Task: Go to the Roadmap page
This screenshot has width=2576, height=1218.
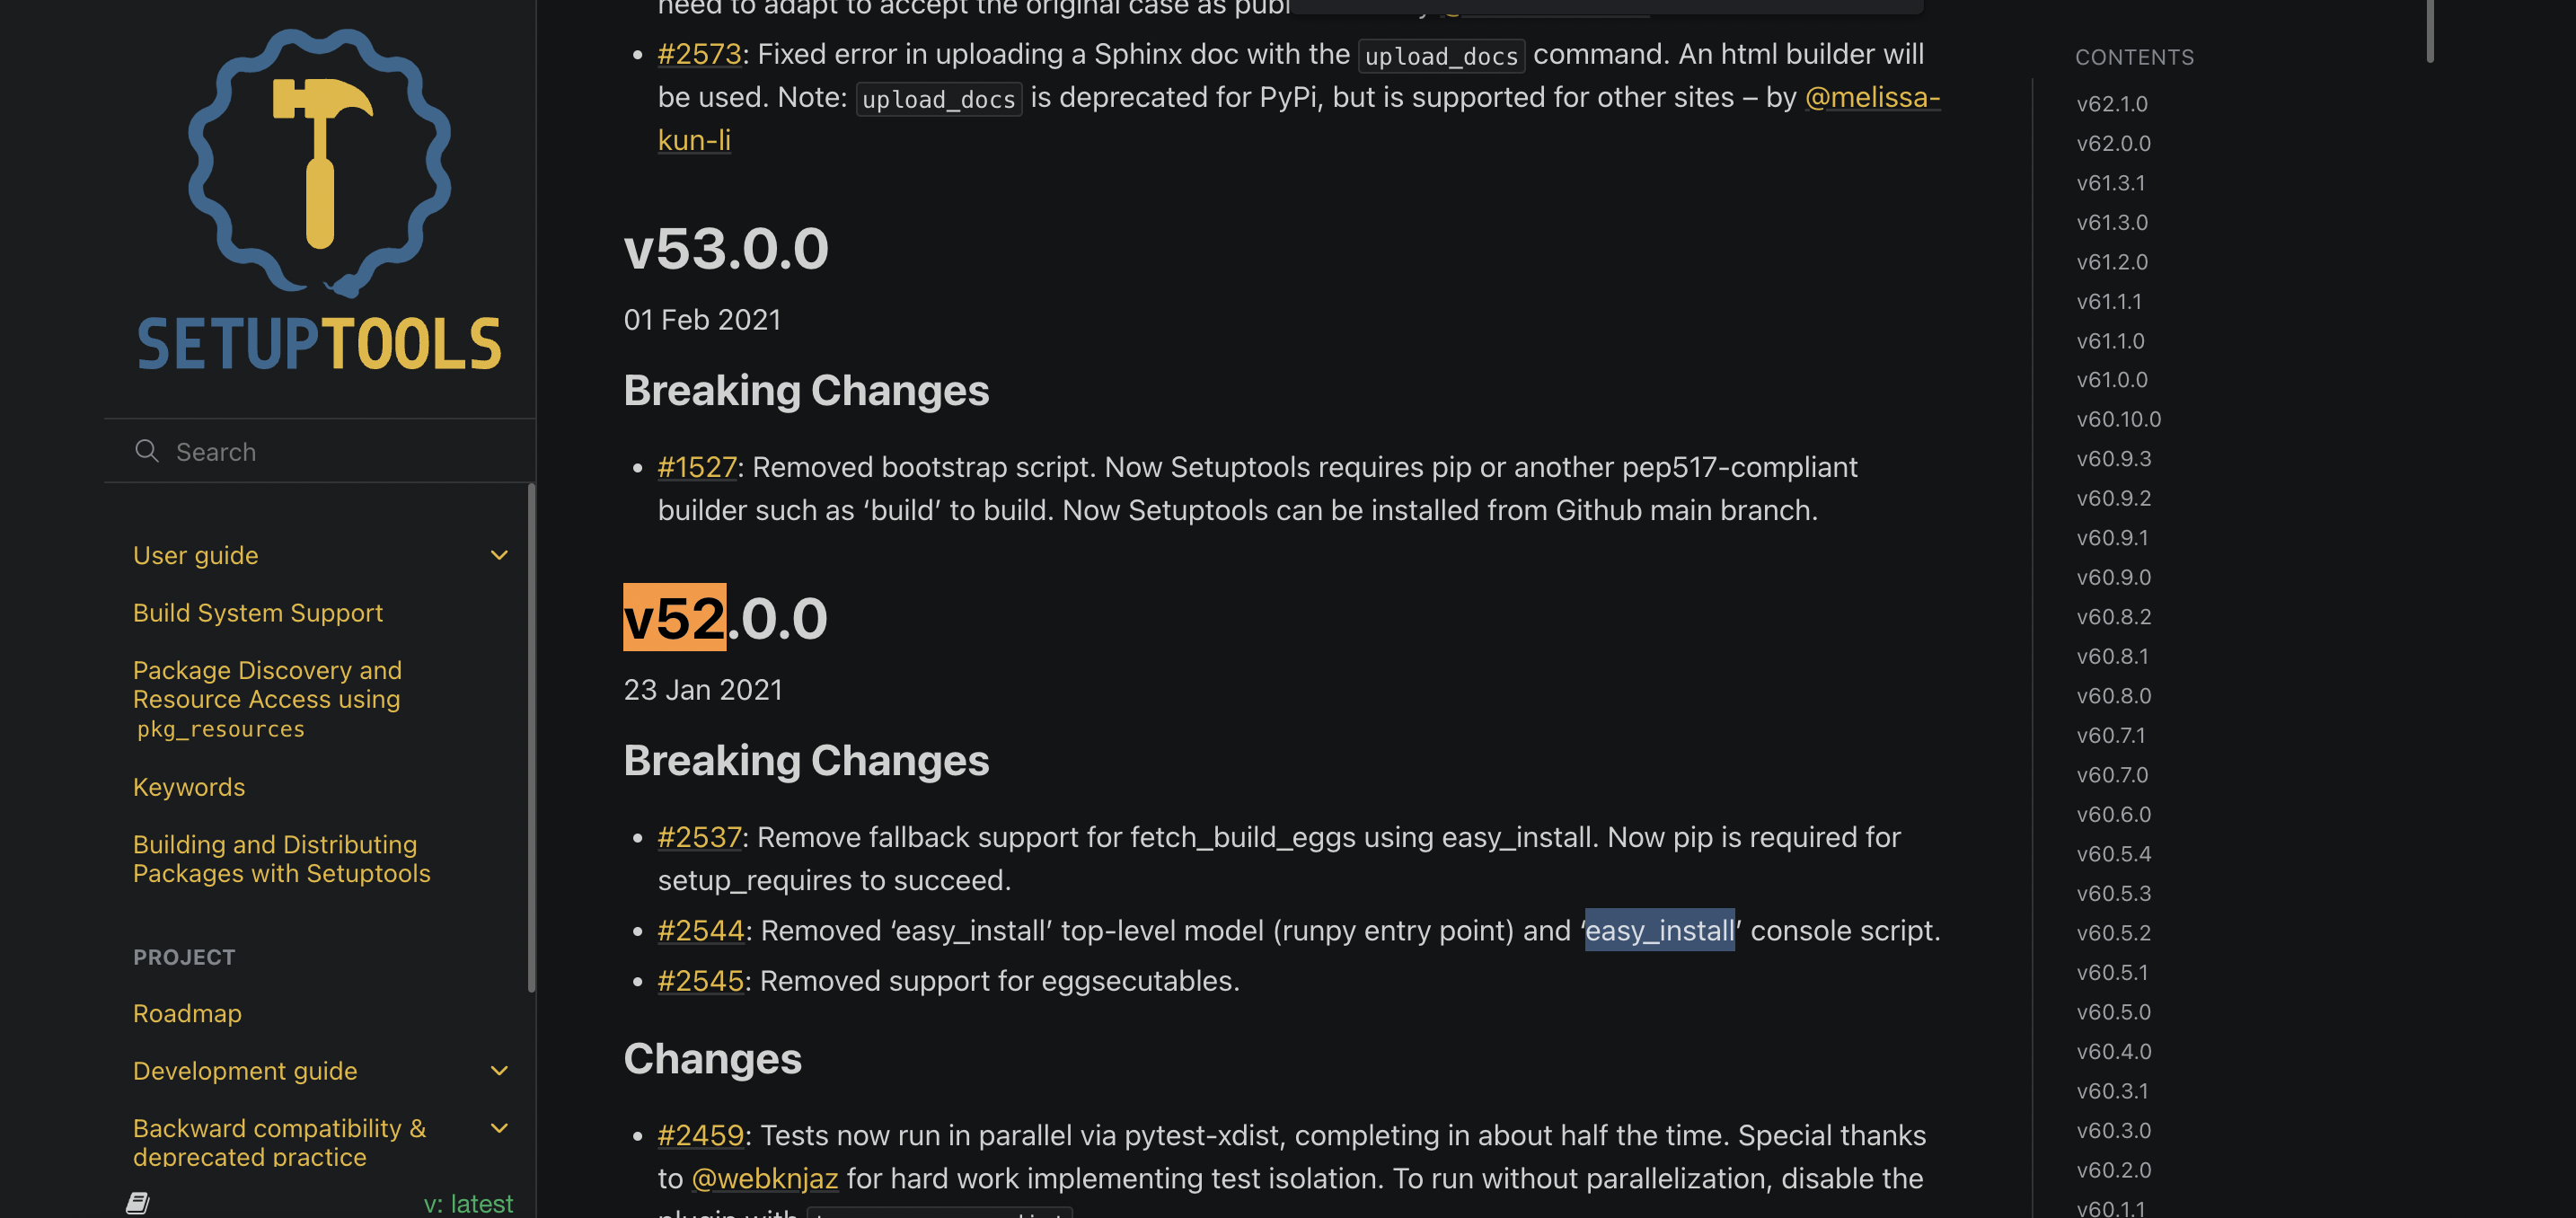Action: coord(187,1013)
